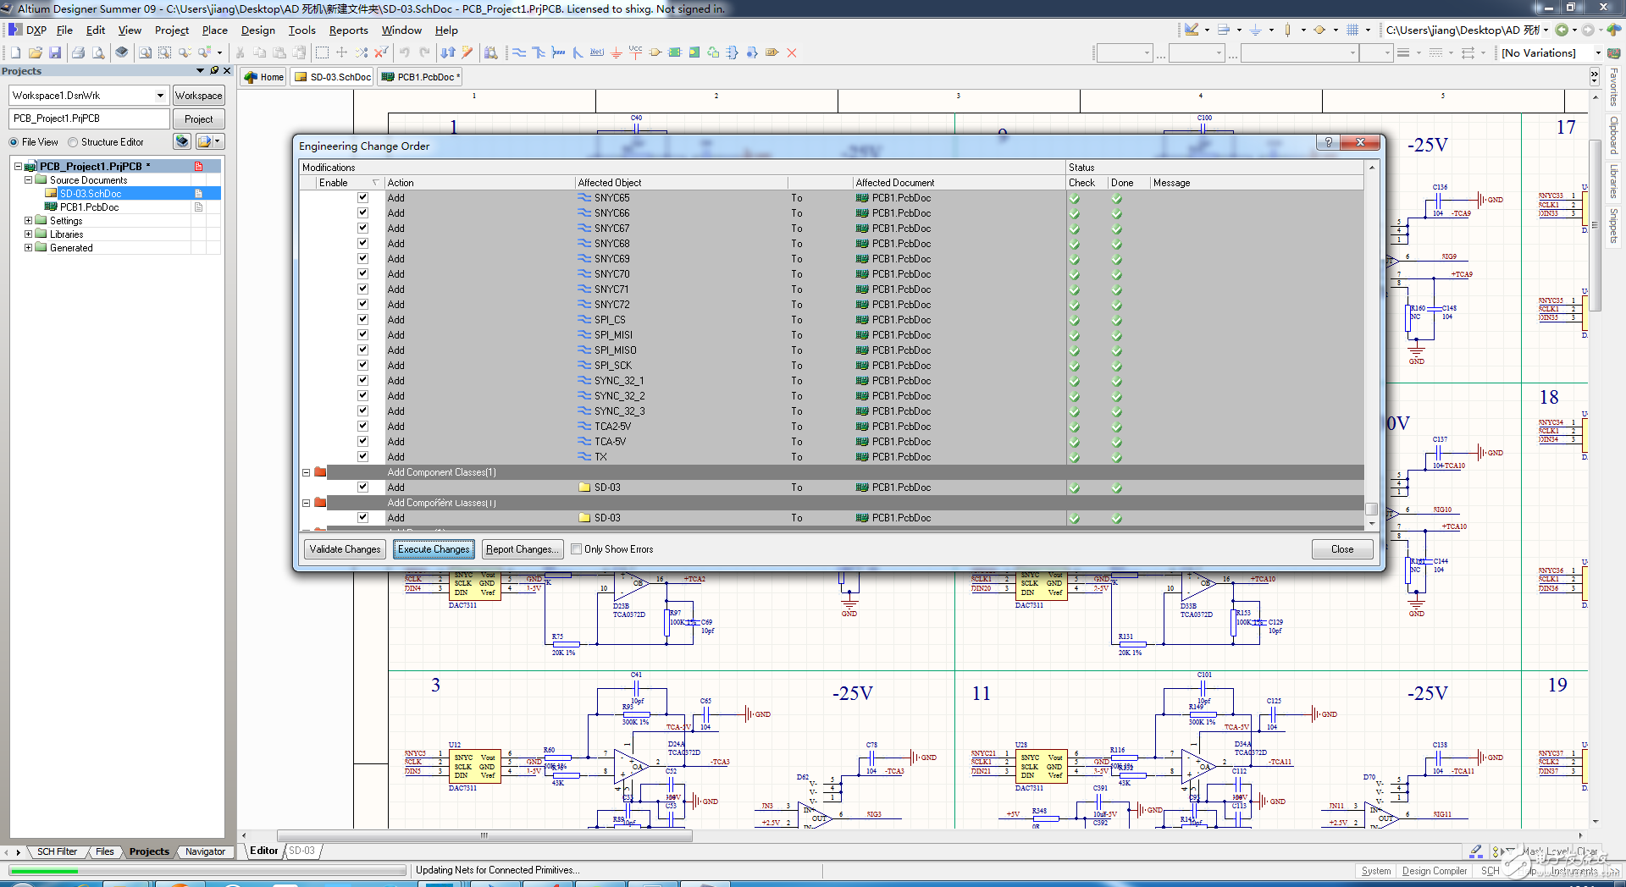The image size is (1626, 887).
Task: Uncheck the Enable checkbox for SPI_CS row
Action: click(x=362, y=320)
